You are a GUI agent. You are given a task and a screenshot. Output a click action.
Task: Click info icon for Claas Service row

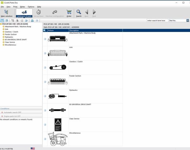coord(45,125)
